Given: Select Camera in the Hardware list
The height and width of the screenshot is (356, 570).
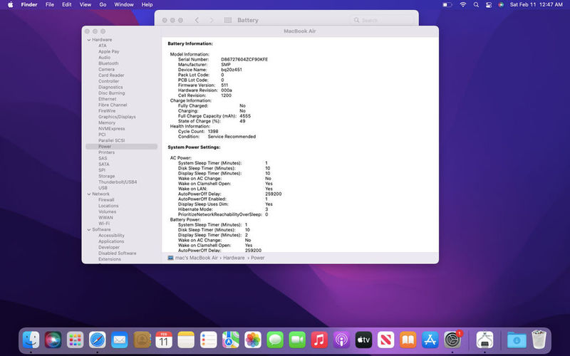Looking at the screenshot, I should [x=106, y=69].
